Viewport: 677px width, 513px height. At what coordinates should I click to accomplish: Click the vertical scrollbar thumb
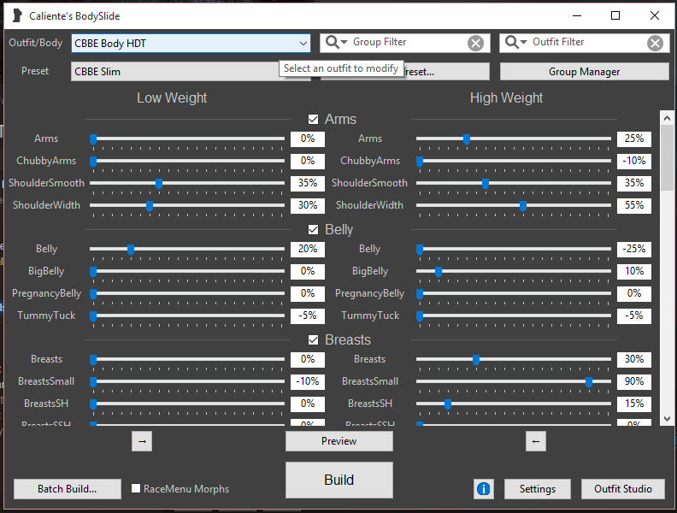pyautogui.click(x=667, y=157)
